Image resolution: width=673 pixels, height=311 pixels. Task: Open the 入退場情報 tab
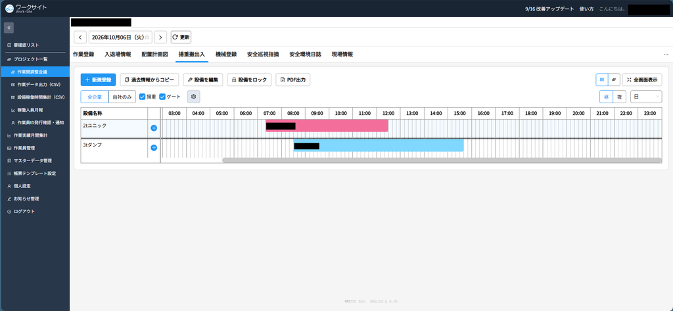(x=118, y=55)
